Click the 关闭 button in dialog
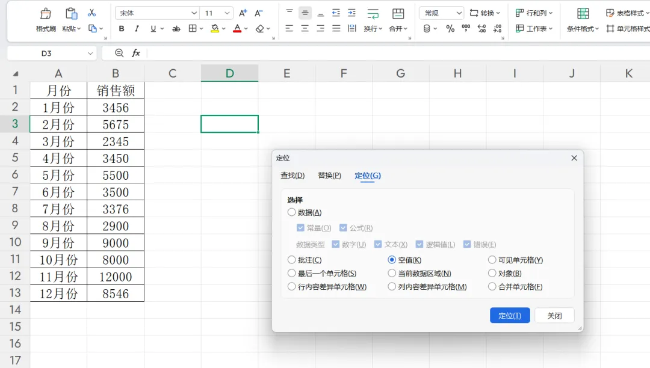 coord(554,316)
